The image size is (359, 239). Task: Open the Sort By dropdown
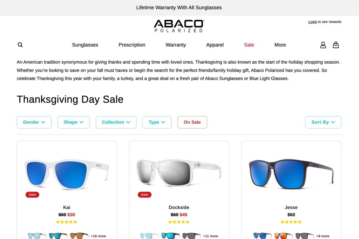click(323, 122)
